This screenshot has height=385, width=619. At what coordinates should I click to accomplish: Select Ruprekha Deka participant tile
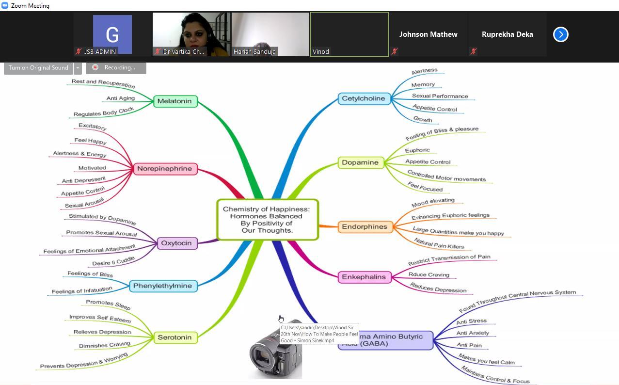(507, 34)
